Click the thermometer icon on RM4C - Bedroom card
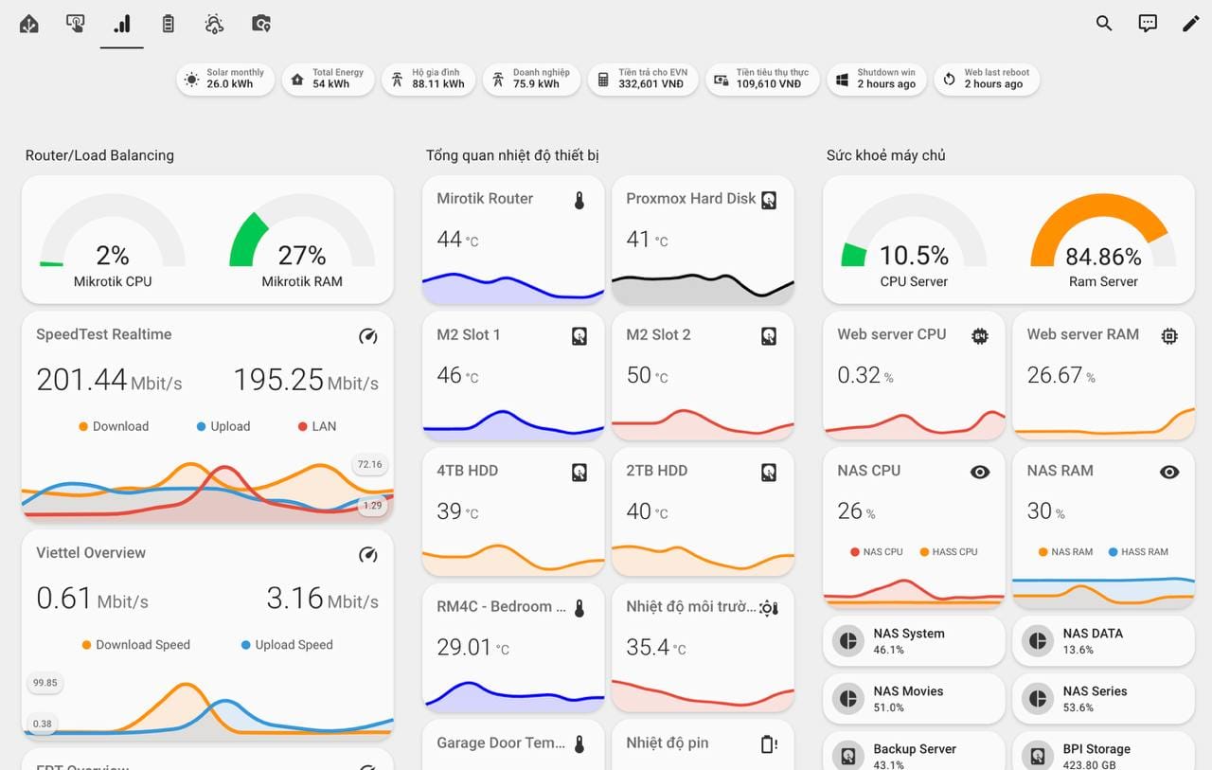The image size is (1212, 770). (x=579, y=608)
